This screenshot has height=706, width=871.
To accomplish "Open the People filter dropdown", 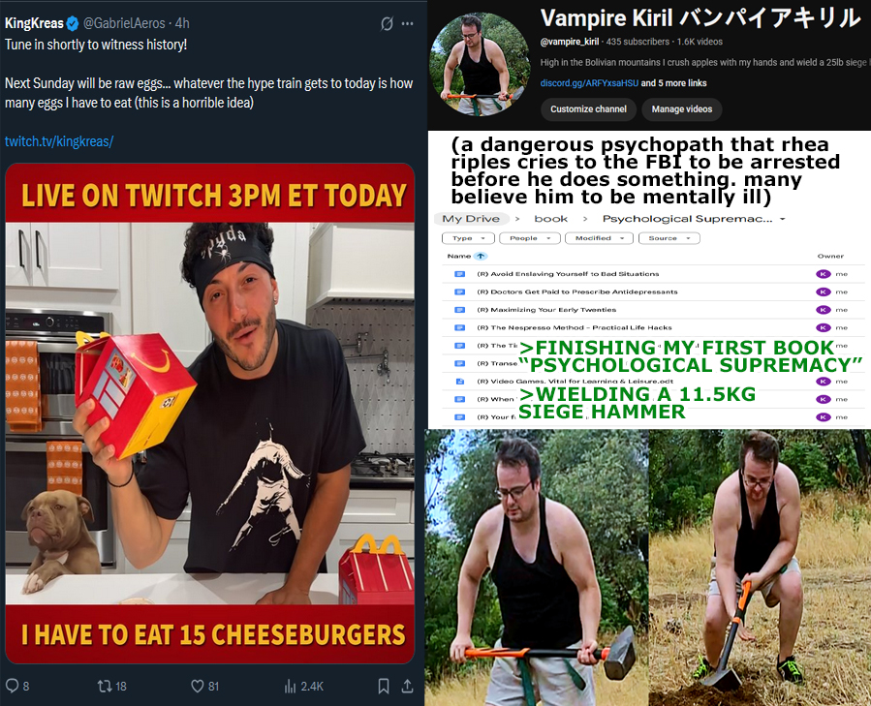I will pos(529,238).
